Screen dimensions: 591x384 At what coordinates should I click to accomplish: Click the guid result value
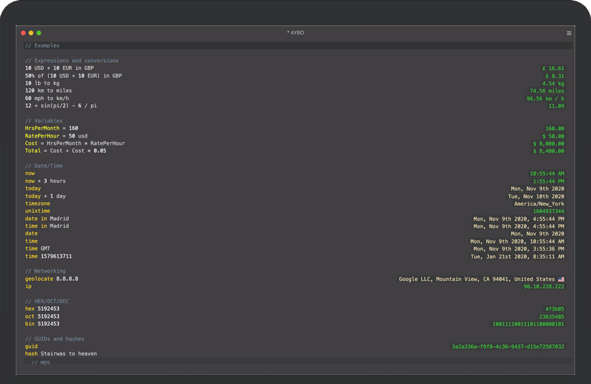click(508, 346)
